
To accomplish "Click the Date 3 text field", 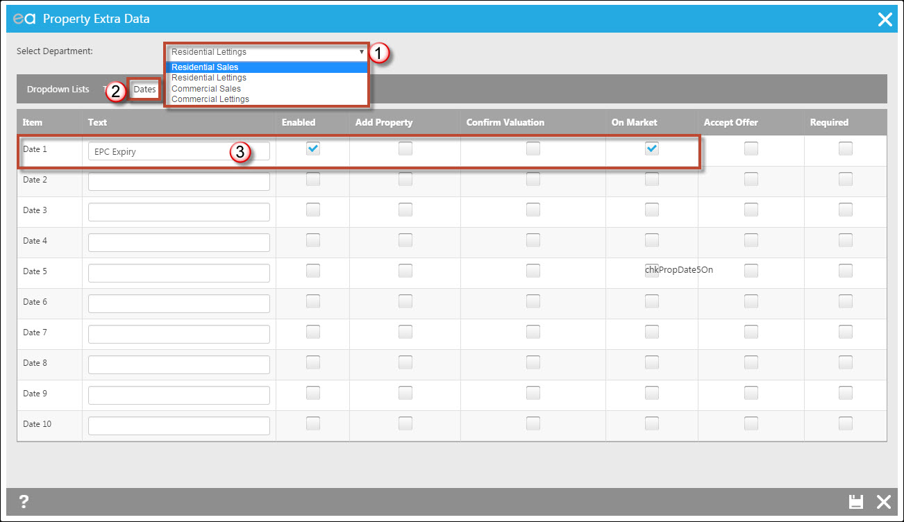I will point(178,212).
